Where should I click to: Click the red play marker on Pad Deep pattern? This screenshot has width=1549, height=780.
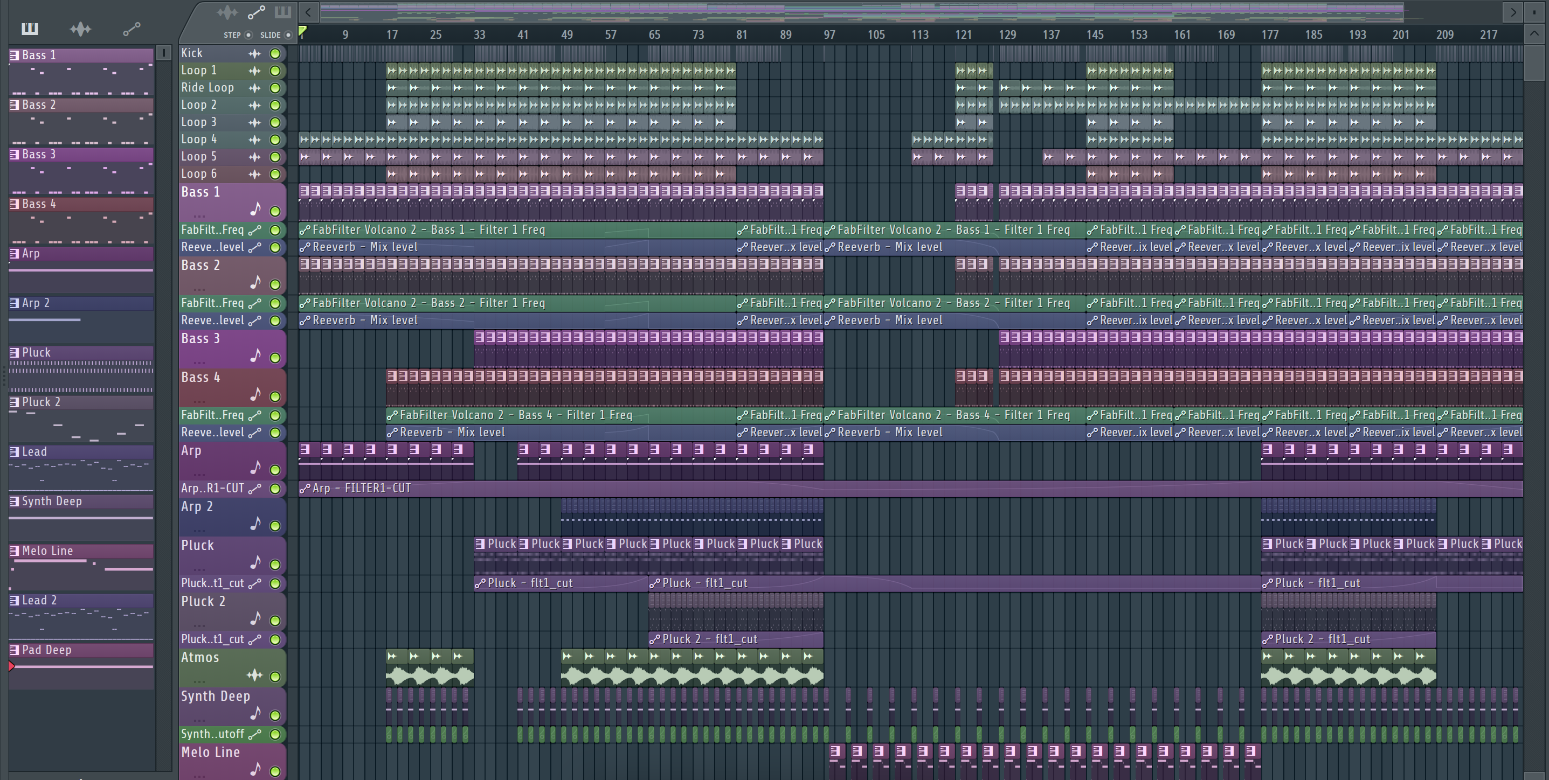11,666
